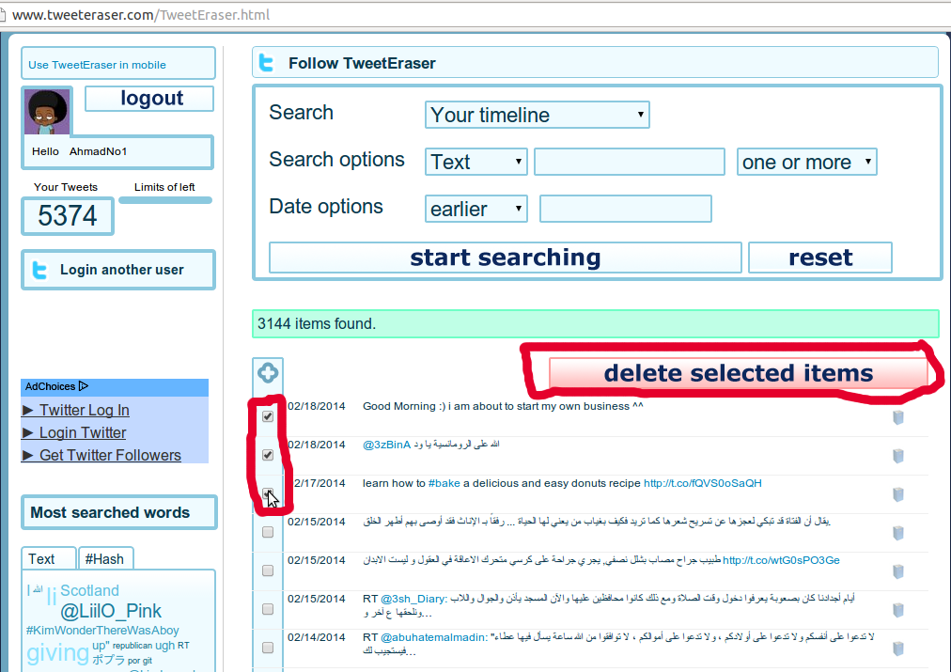Uncheck the @3zBinA tweet checkbox
This screenshot has height=672, width=951.
pos(268,455)
